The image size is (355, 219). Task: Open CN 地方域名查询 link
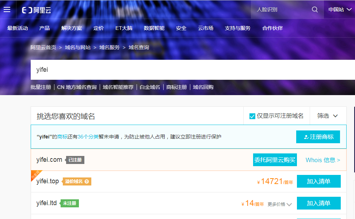[77, 87]
